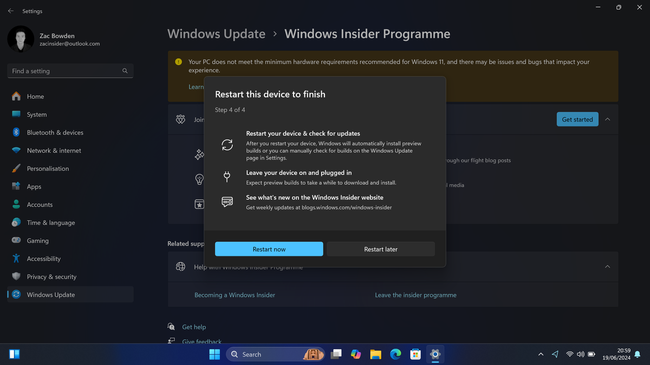Open the Leave the insider programme link
The image size is (650, 365).
(415, 295)
